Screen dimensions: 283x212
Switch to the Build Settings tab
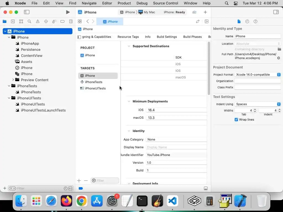(167, 37)
